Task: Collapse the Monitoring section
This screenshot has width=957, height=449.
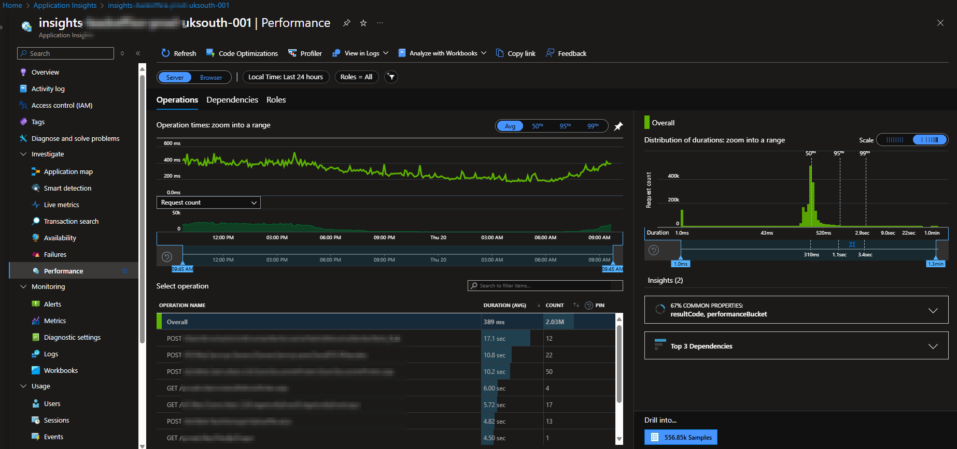Action: click(x=23, y=286)
